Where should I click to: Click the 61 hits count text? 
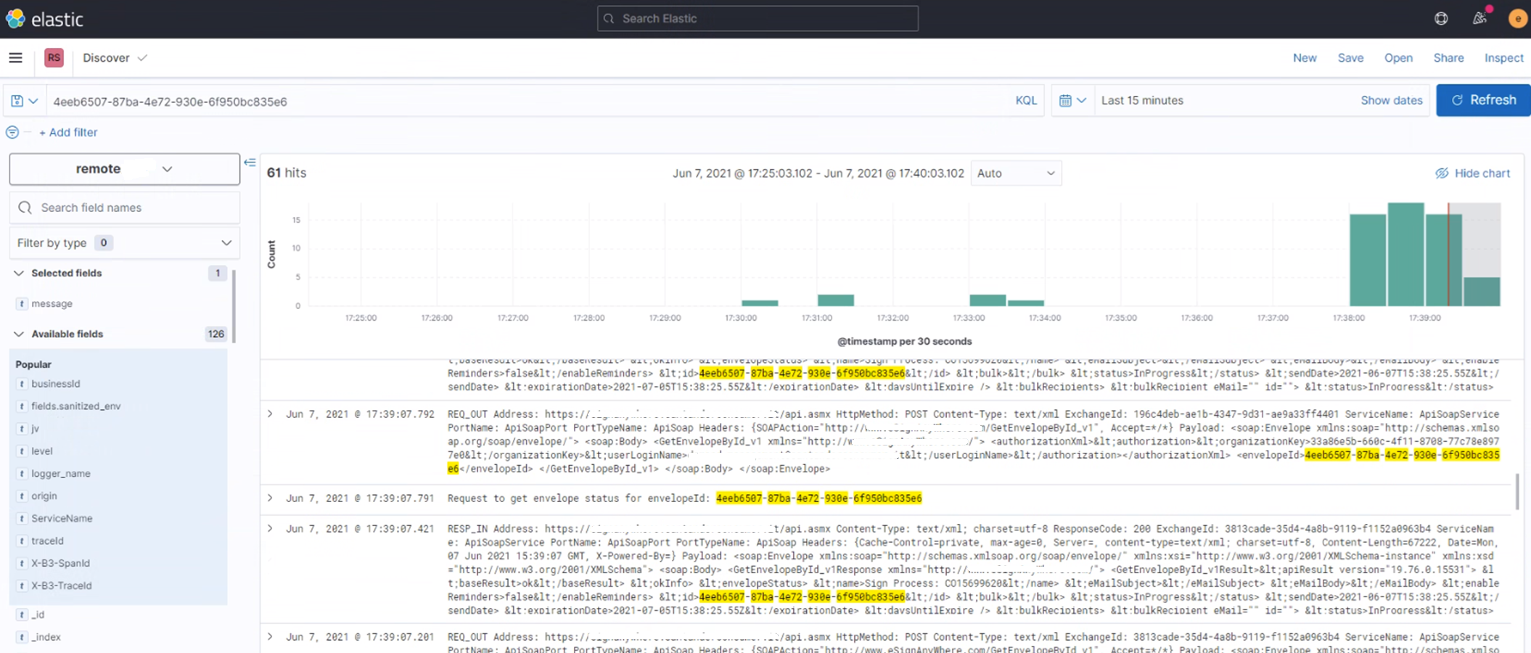pos(287,173)
